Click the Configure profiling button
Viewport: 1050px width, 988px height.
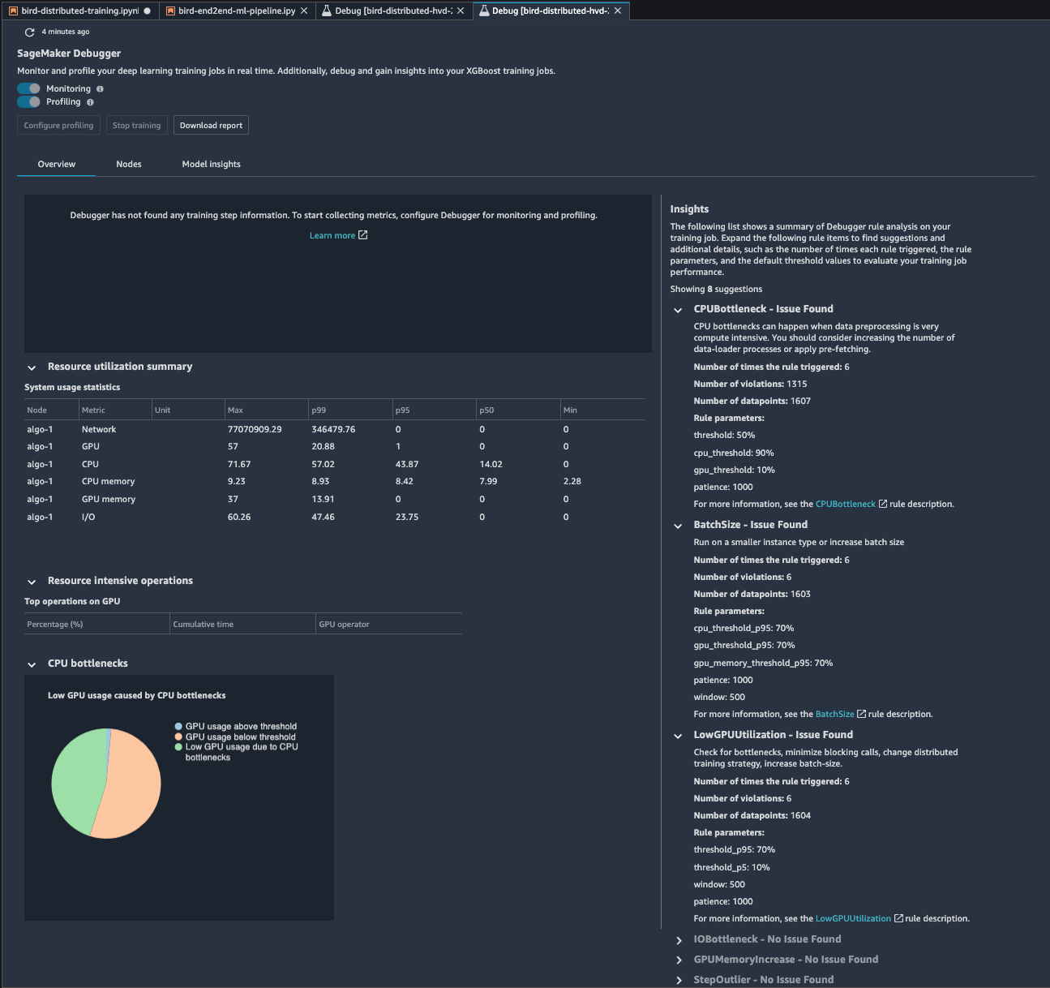point(58,126)
